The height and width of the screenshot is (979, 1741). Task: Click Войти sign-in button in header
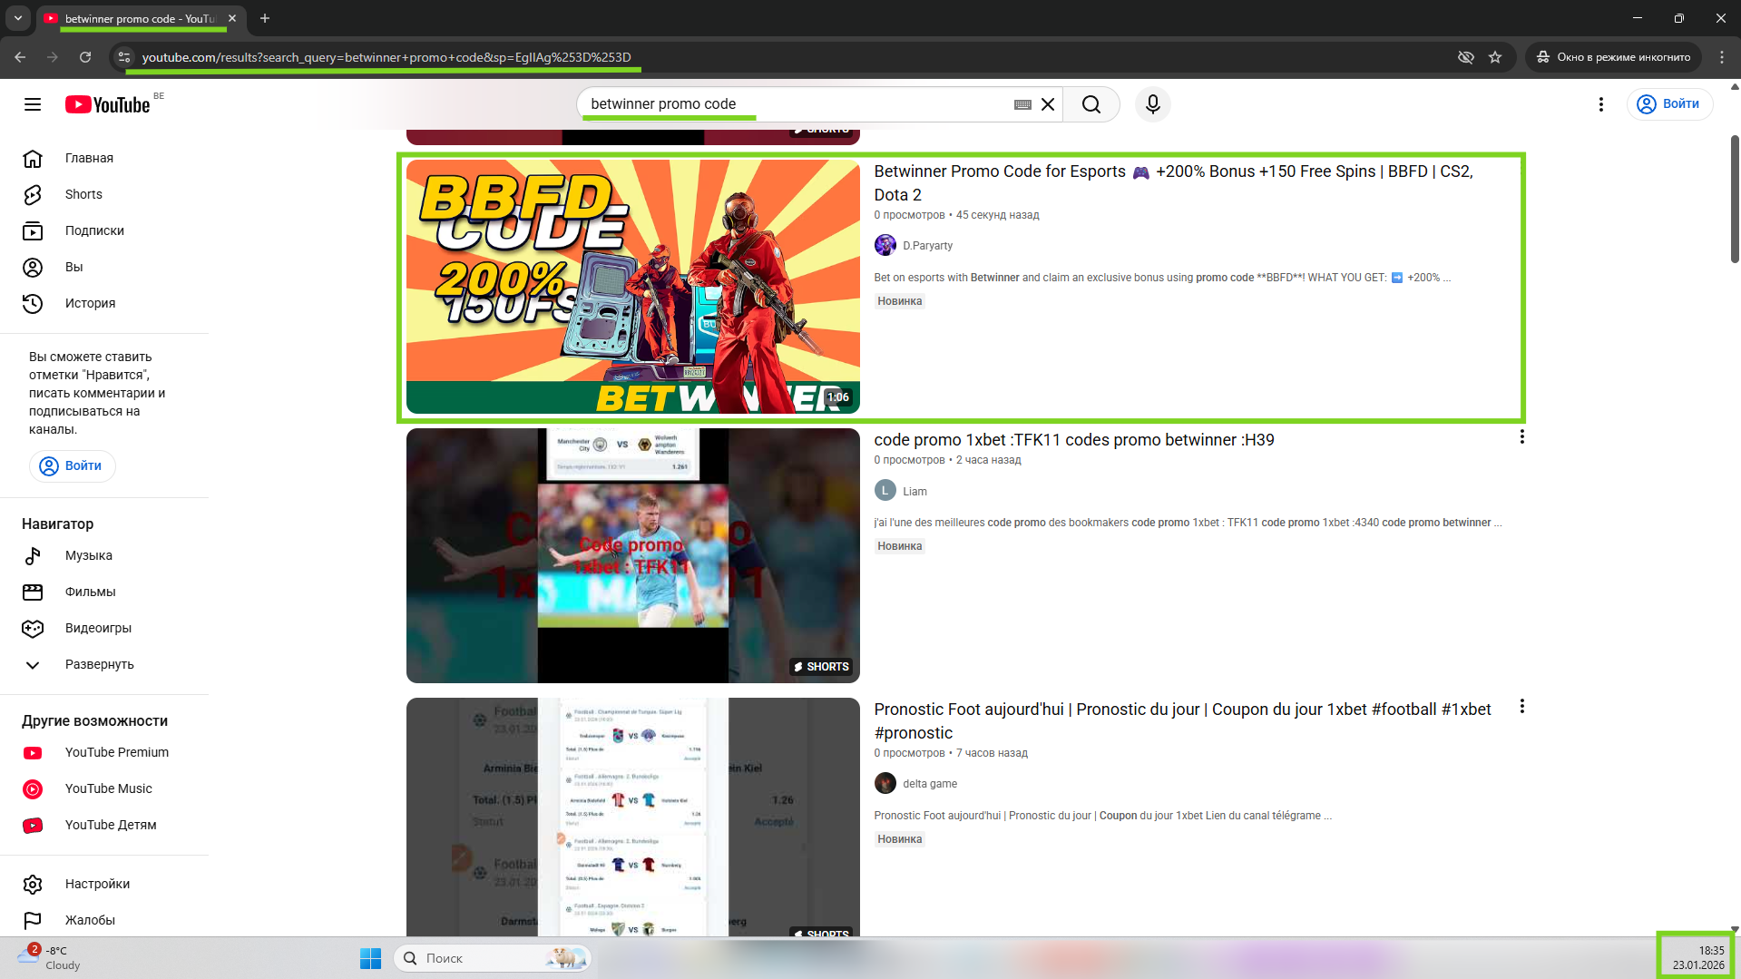[x=1669, y=104]
